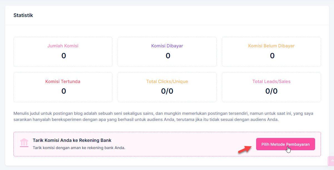Viewport: 334px width, 170px height.
Task: Click the Komisi Tertunda value of 0
Action: (64, 91)
